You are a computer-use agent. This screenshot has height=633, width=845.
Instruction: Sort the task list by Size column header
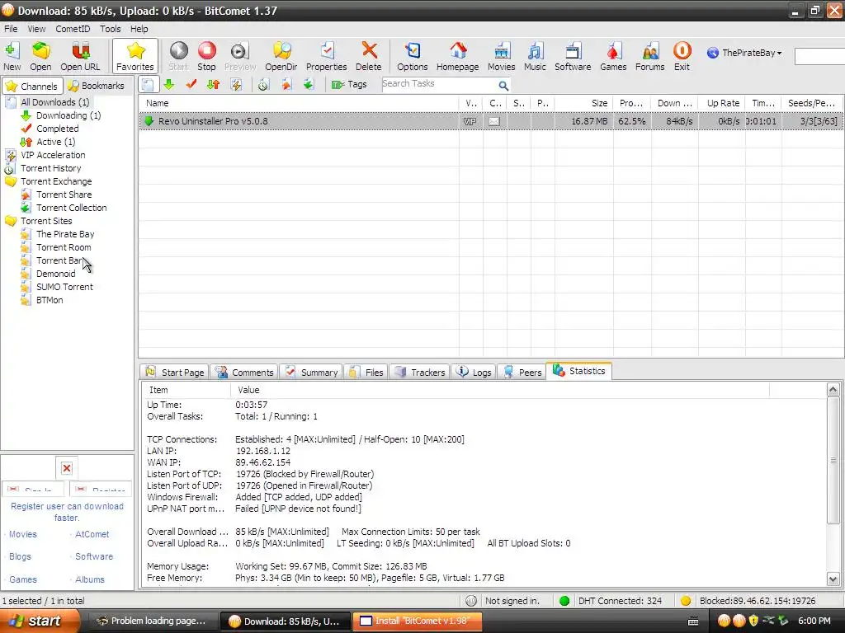pos(583,103)
